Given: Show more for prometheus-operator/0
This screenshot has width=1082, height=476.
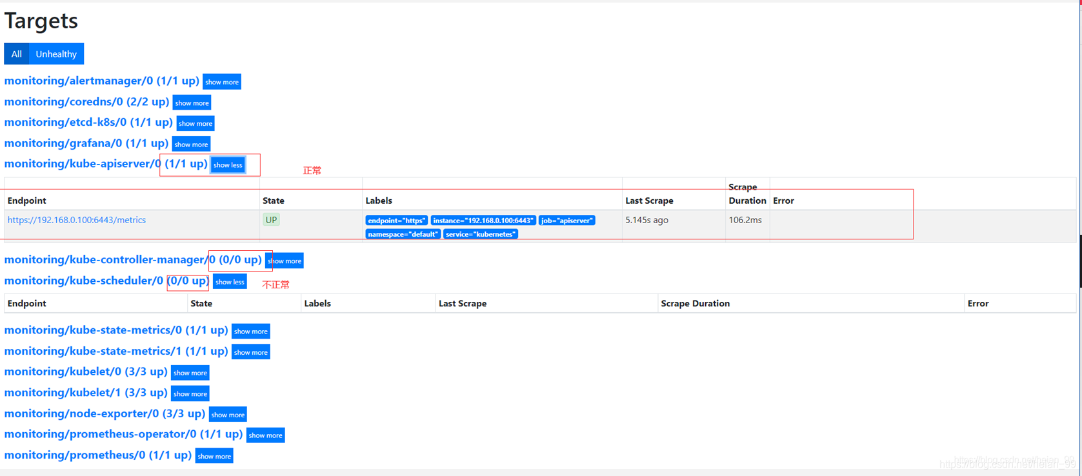Looking at the screenshot, I should 266,435.
